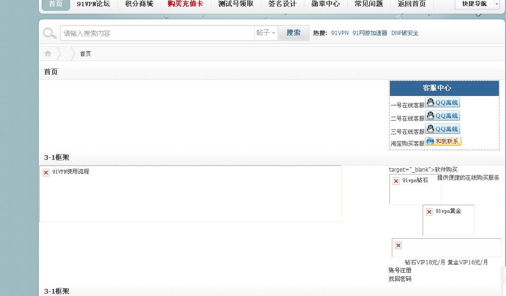
Task: Click the search input field
Action: pyautogui.click(x=157, y=33)
